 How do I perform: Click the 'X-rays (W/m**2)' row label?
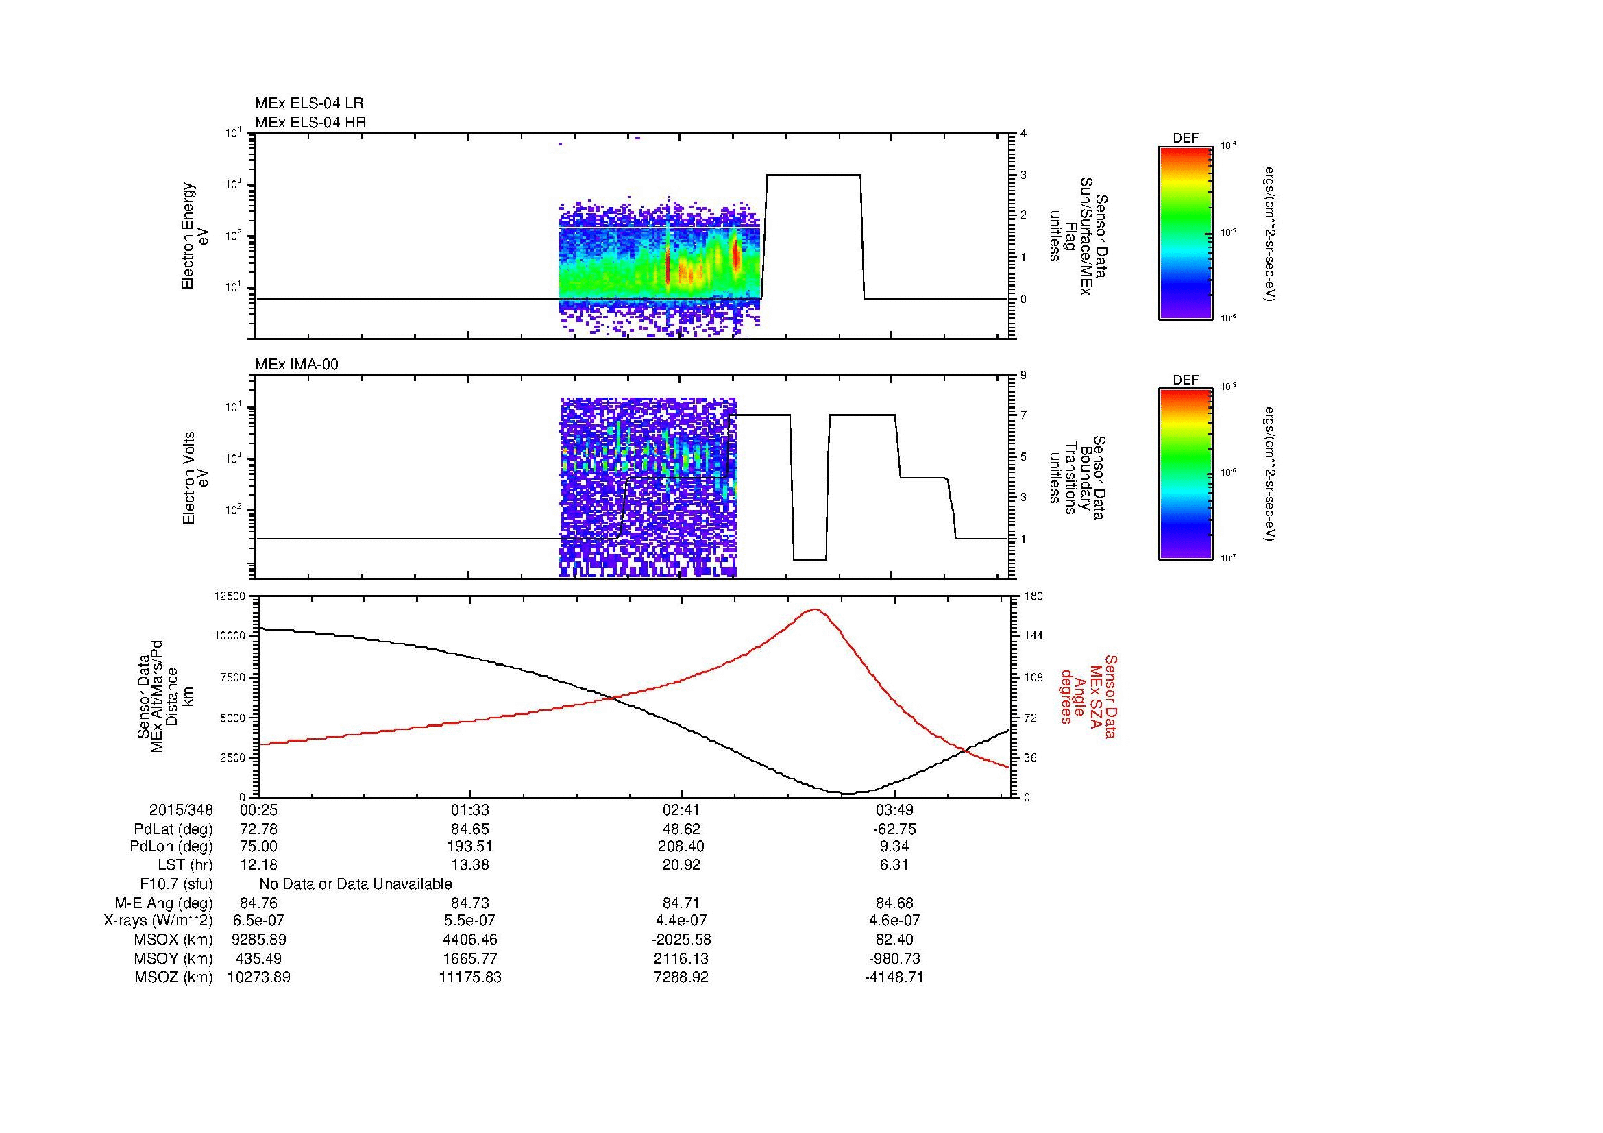tap(158, 921)
